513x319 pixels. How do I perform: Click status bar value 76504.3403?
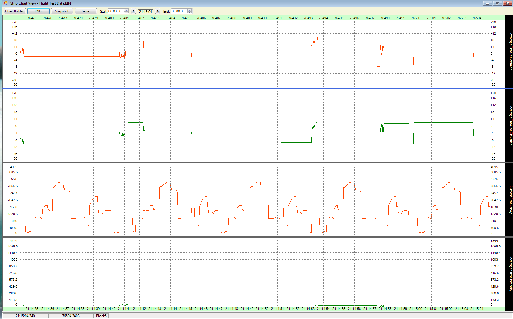(x=71, y=316)
